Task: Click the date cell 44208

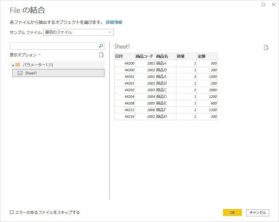Action: tap(125, 103)
